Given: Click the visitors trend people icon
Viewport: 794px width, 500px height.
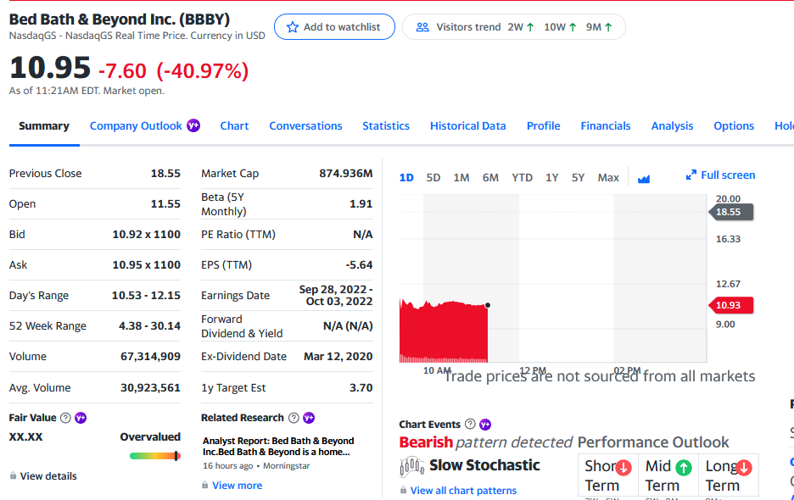Looking at the screenshot, I should (x=422, y=27).
